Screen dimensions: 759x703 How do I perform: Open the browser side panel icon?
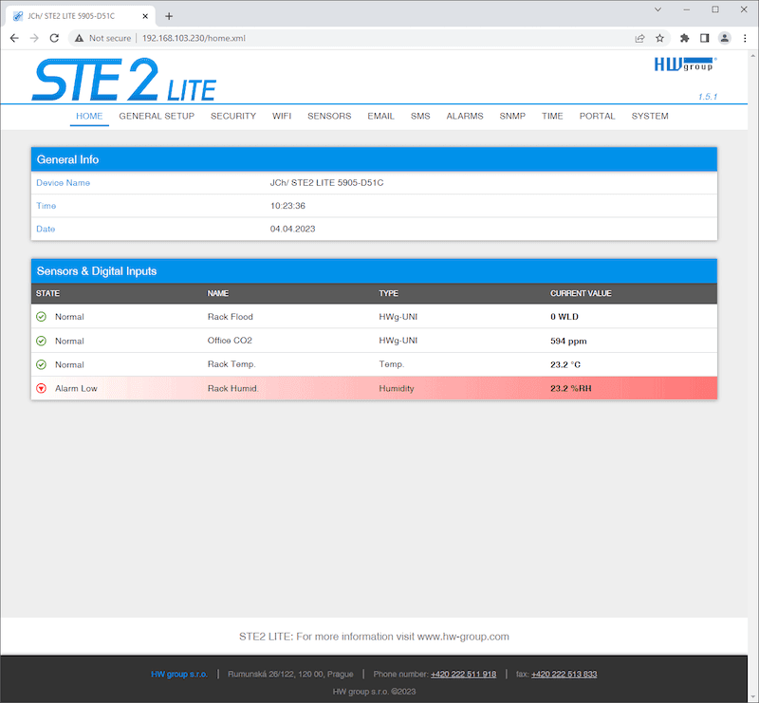(704, 38)
